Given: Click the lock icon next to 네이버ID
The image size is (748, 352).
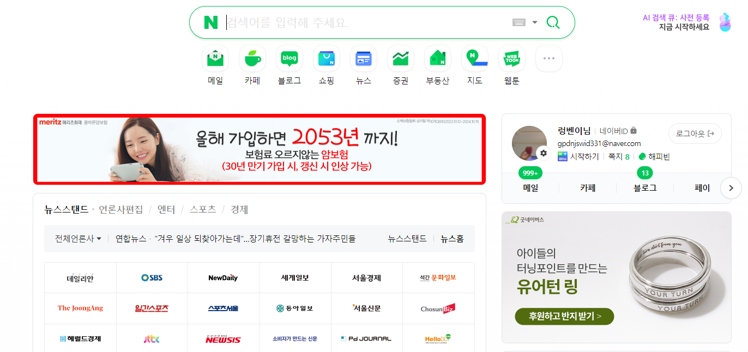Looking at the screenshot, I should click(634, 131).
